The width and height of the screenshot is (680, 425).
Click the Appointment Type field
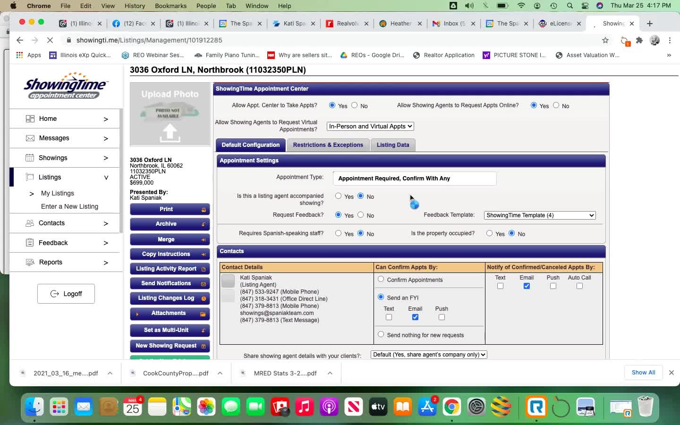click(415, 178)
